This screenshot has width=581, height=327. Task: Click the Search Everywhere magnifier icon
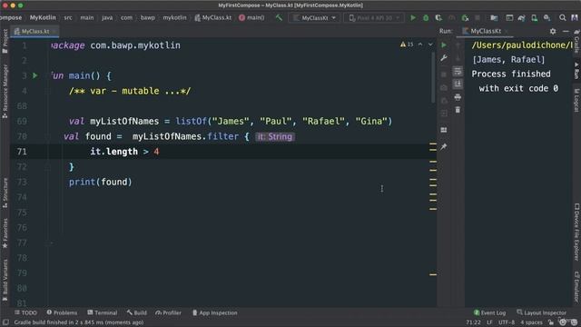563,17
